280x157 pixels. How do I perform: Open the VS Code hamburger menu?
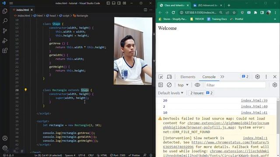[11, 3]
